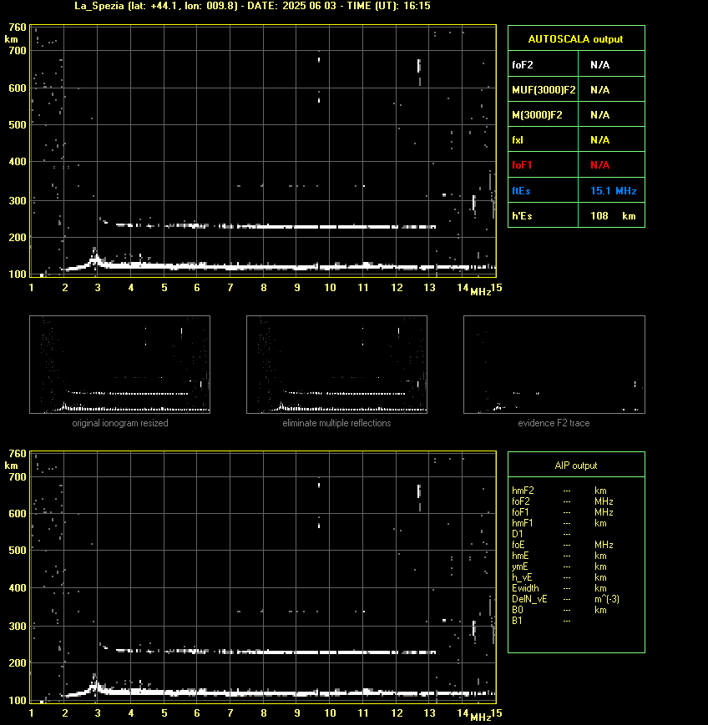708x725 pixels.
Task: Click the DelN_vE row in AIP output
Action: point(565,599)
